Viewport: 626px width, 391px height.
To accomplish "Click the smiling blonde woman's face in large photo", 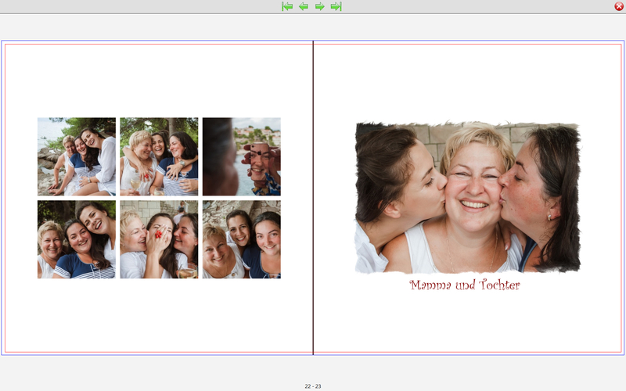I will pyautogui.click(x=472, y=188).
